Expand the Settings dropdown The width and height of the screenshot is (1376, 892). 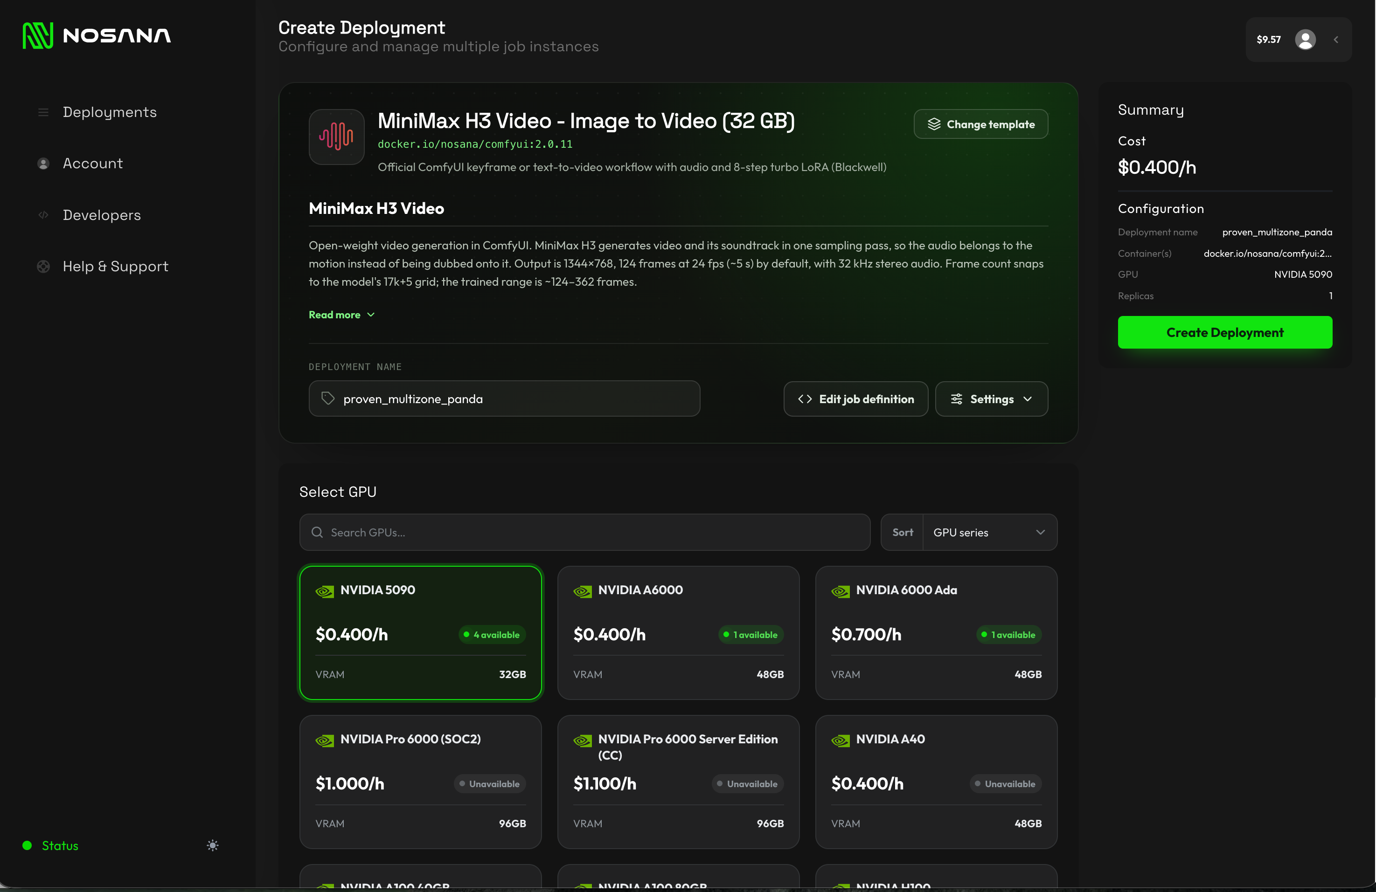coord(992,398)
